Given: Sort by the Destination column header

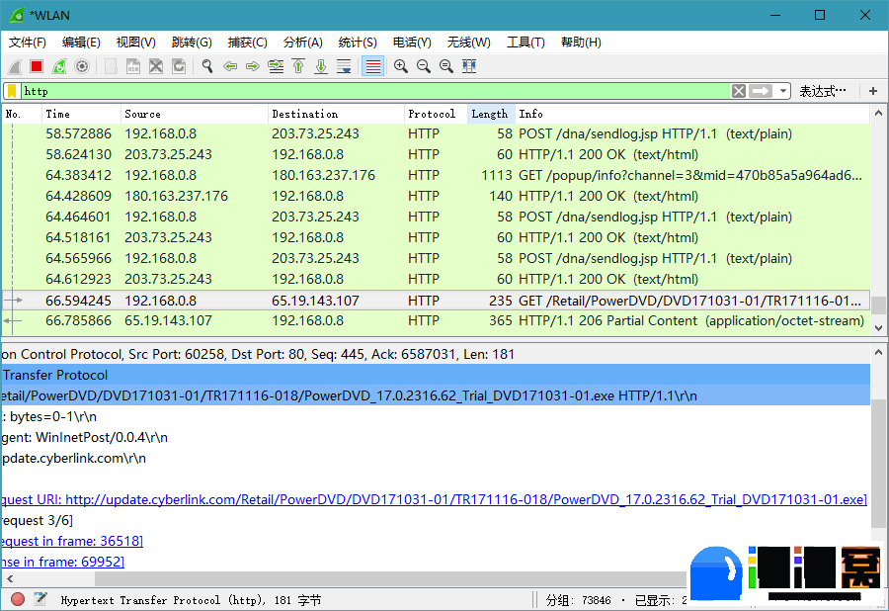Looking at the screenshot, I should 336,114.
